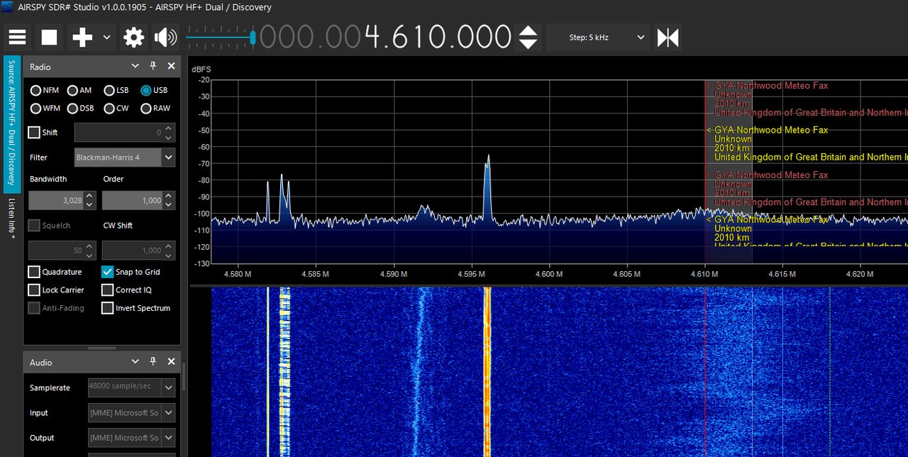
Task: Select LSB demodulation mode
Action: (x=117, y=90)
